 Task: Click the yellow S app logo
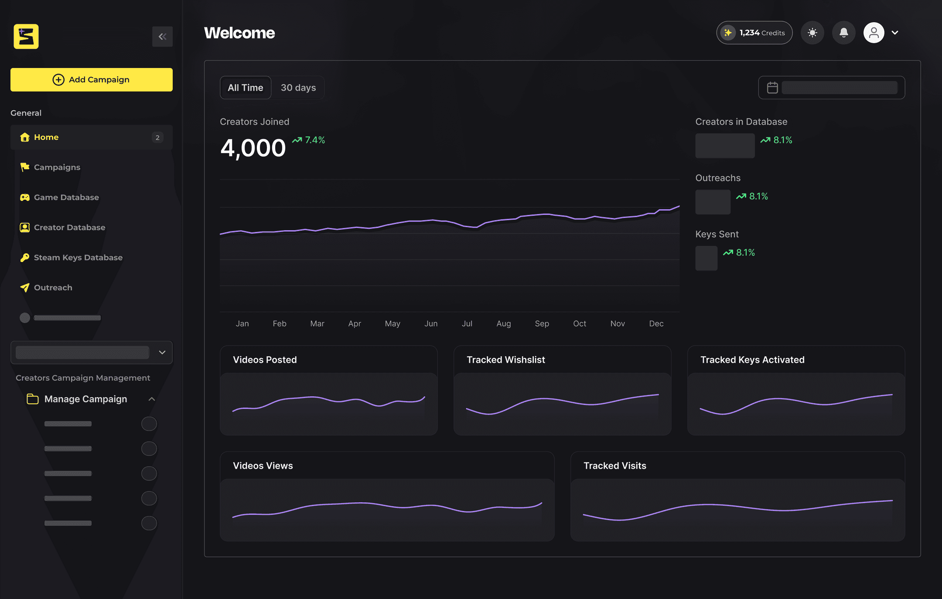click(26, 36)
